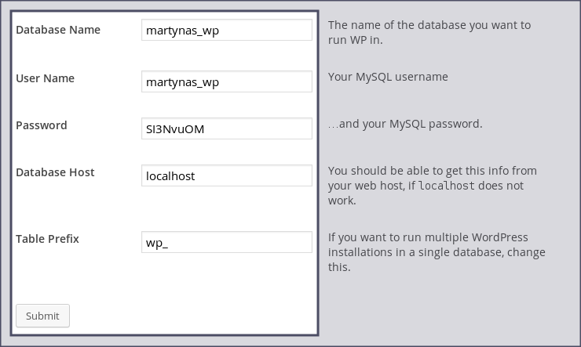Click into the User Name text box
The height and width of the screenshot is (347, 581).
pyautogui.click(x=226, y=81)
